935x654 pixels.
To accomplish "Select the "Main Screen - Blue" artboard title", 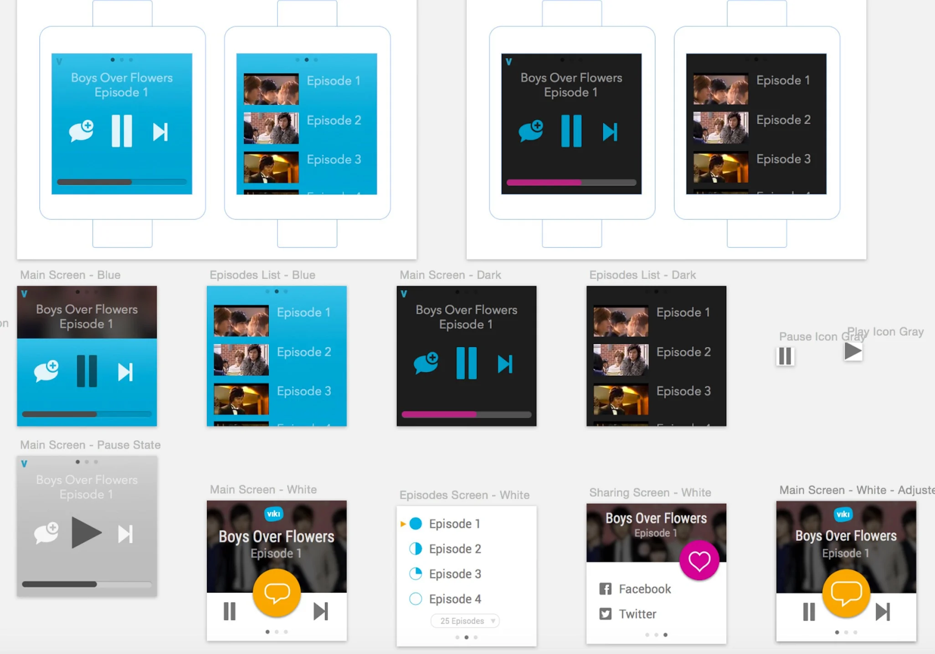I will coord(70,275).
